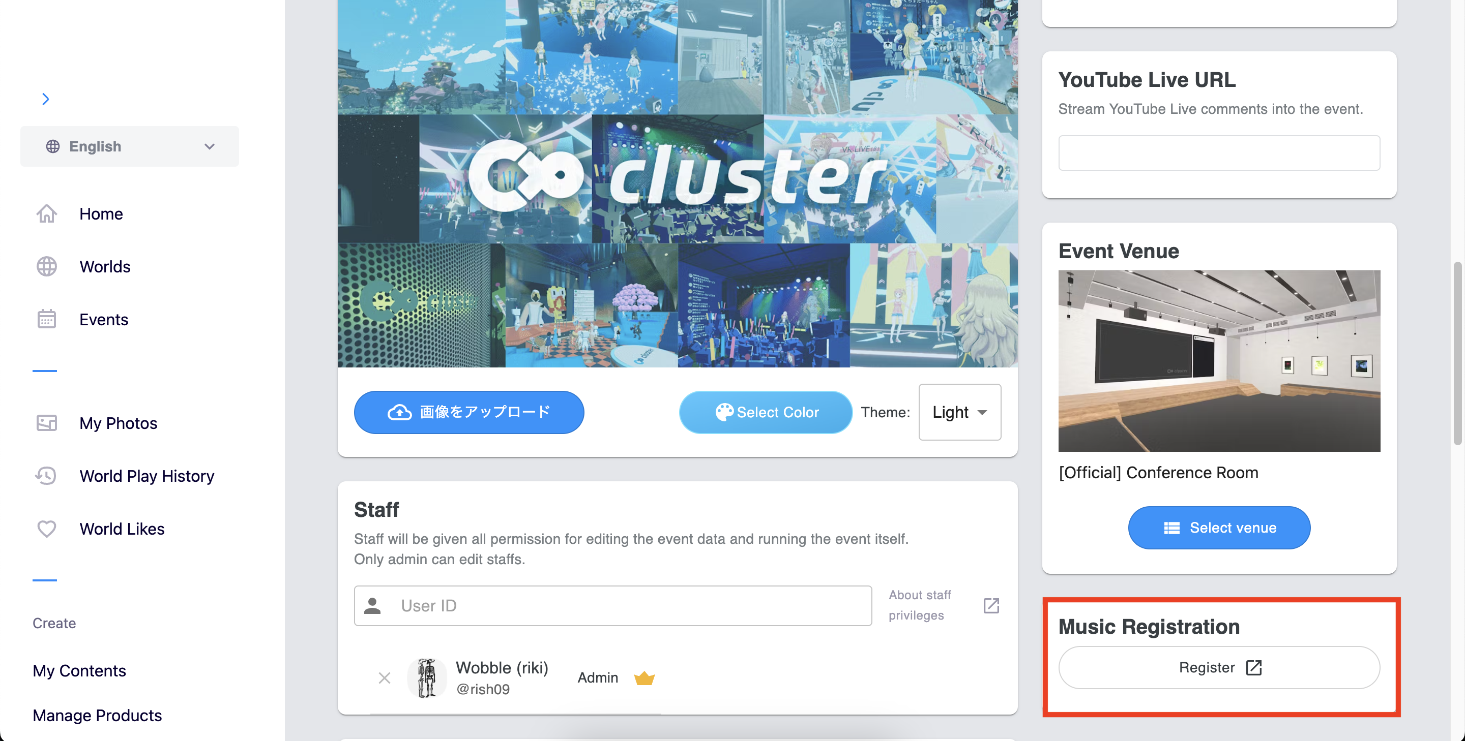Viewport: 1465px width, 741px height.
Task: Open Worlds via the globe icon
Action: [47, 266]
